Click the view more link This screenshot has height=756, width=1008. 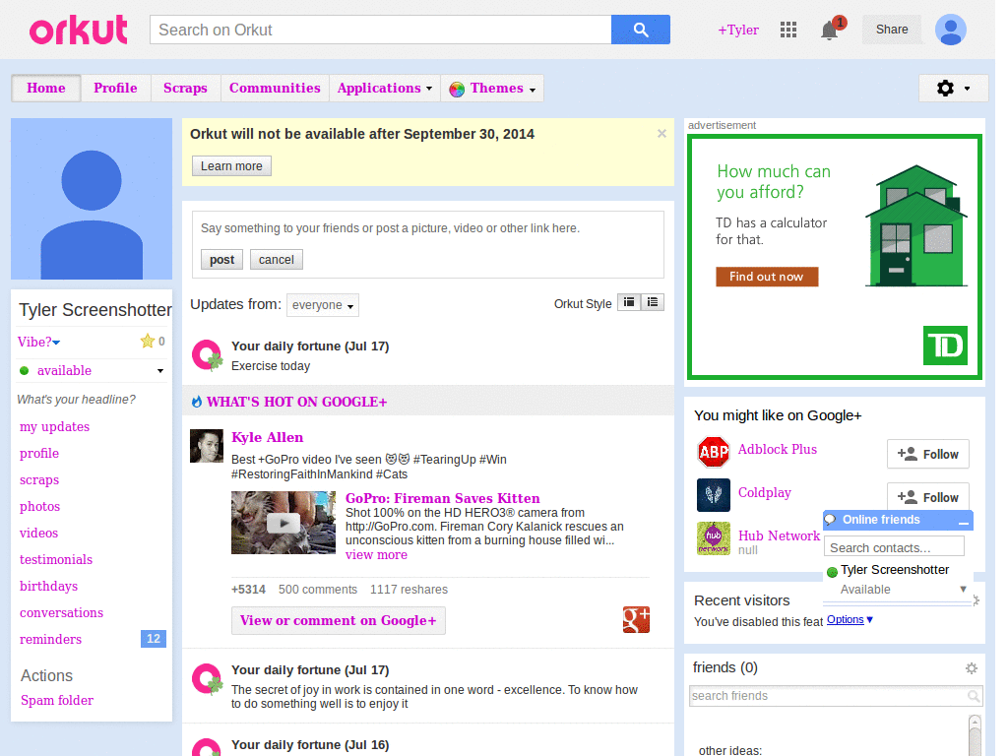point(376,555)
